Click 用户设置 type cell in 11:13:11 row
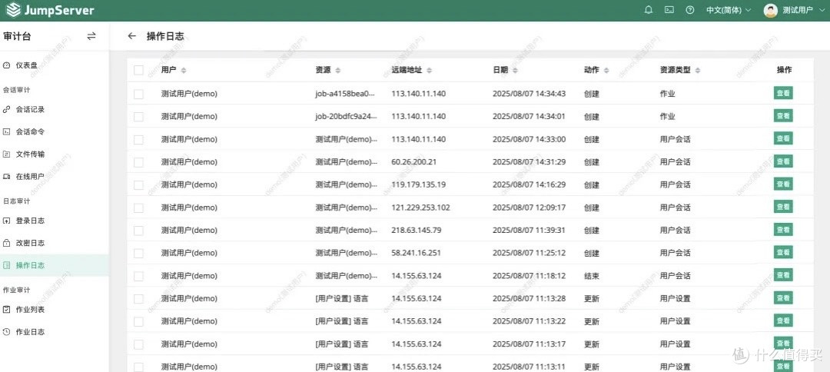The height and width of the screenshot is (372, 830). coord(675,367)
